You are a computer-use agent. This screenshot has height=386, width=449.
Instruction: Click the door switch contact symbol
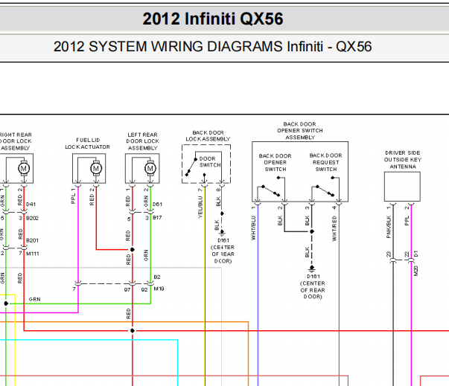coord(191,167)
